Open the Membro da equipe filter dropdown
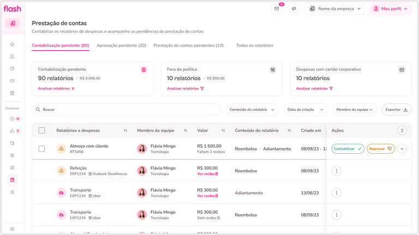419x235 pixels. point(355,110)
